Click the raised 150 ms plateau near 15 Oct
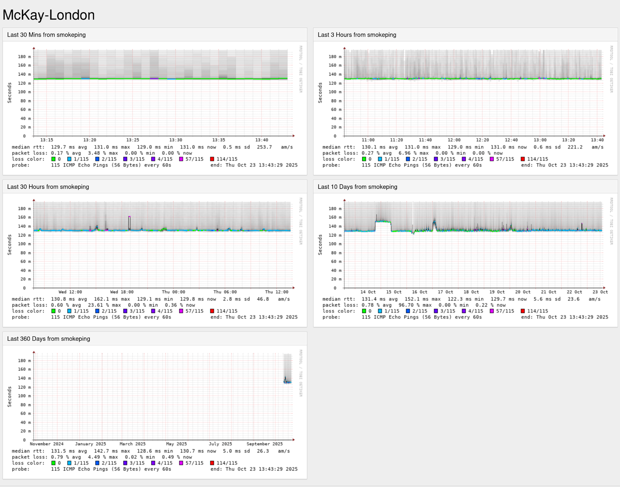Screen dimensions: 620x487 [383, 221]
